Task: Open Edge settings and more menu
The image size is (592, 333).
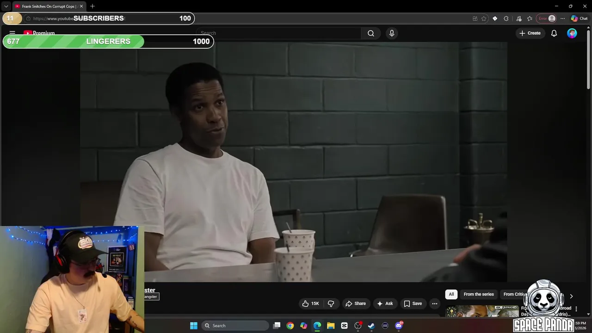Action: pyautogui.click(x=562, y=18)
